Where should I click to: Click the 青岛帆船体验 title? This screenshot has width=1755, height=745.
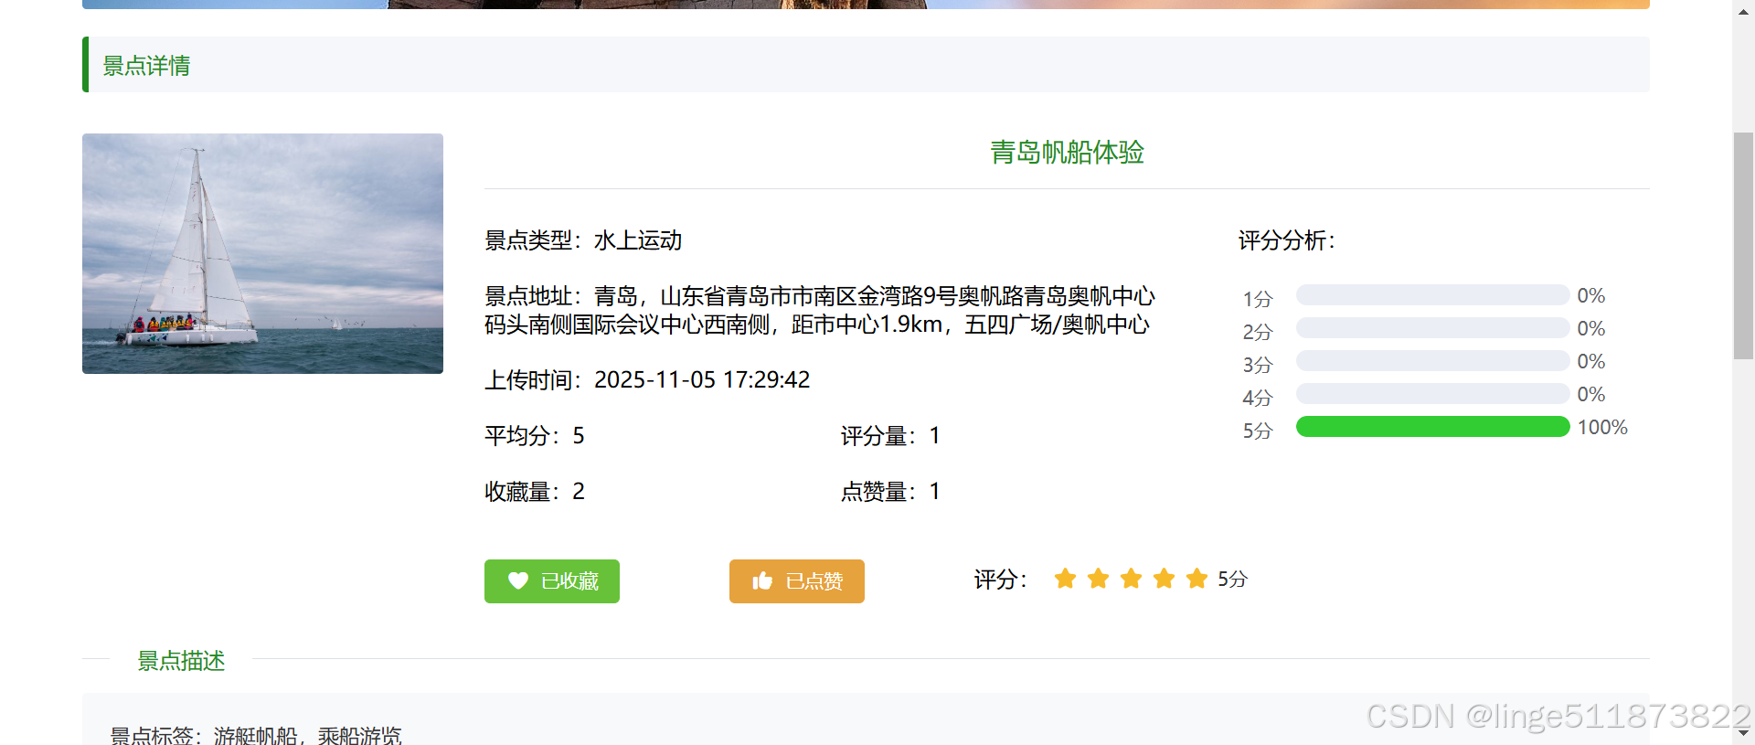click(x=1067, y=152)
